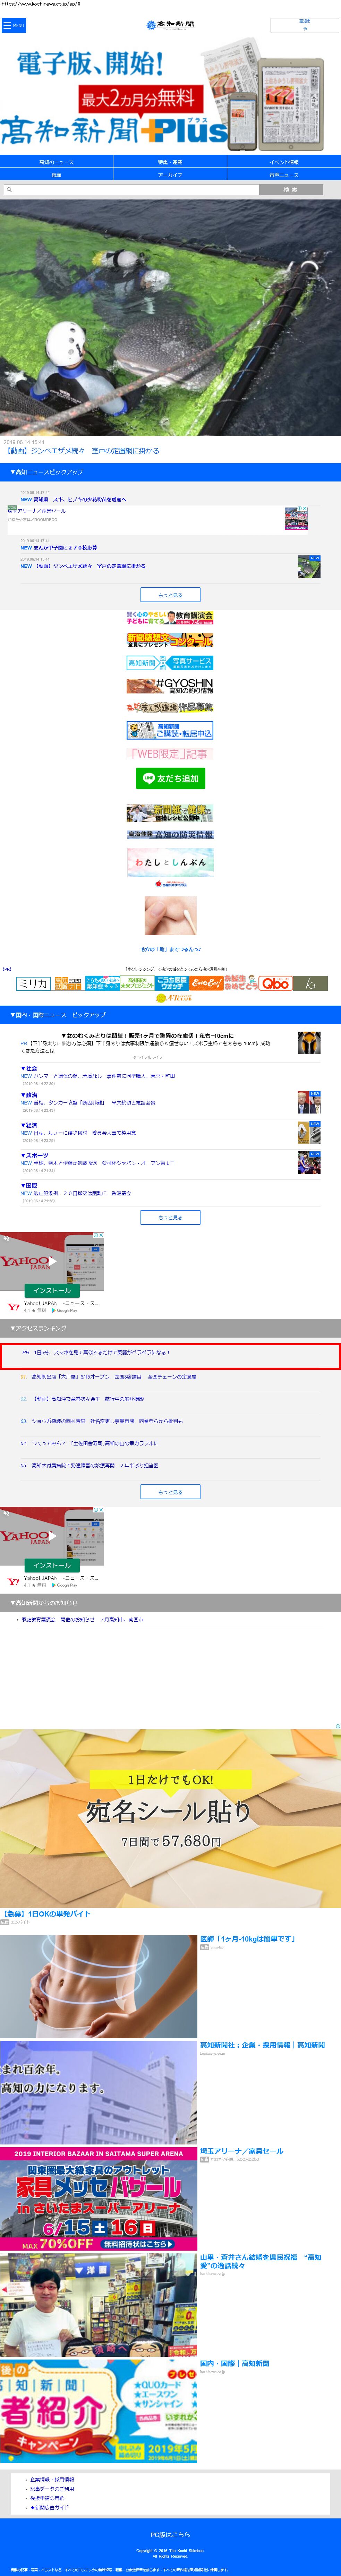Viewport: 341px width, 2576px height.
Task: Open 埼玉アリーナ／家具セール ad title
Action: (x=241, y=2151)
